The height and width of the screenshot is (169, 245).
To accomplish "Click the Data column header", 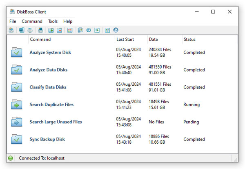I will click(165, 39).
